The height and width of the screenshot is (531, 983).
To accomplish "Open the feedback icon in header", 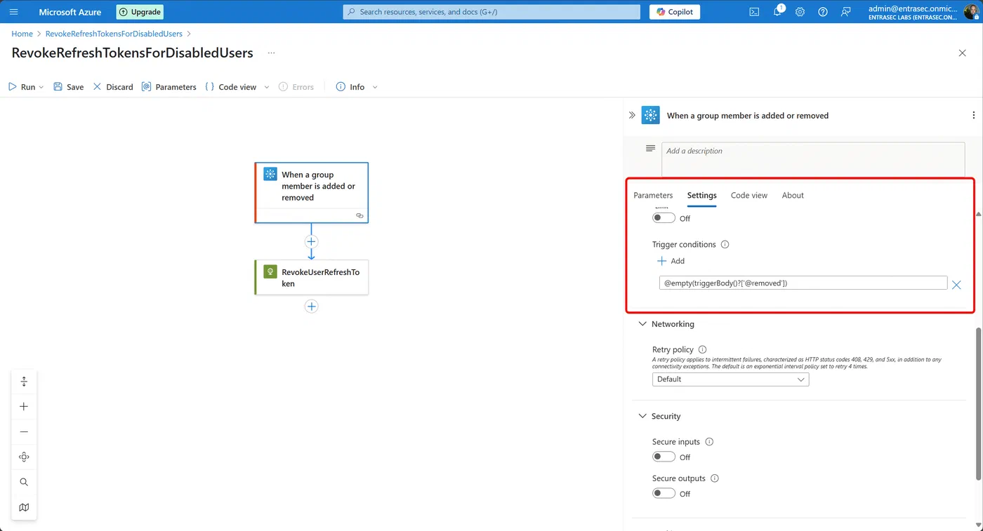I will tap(846, 12).
